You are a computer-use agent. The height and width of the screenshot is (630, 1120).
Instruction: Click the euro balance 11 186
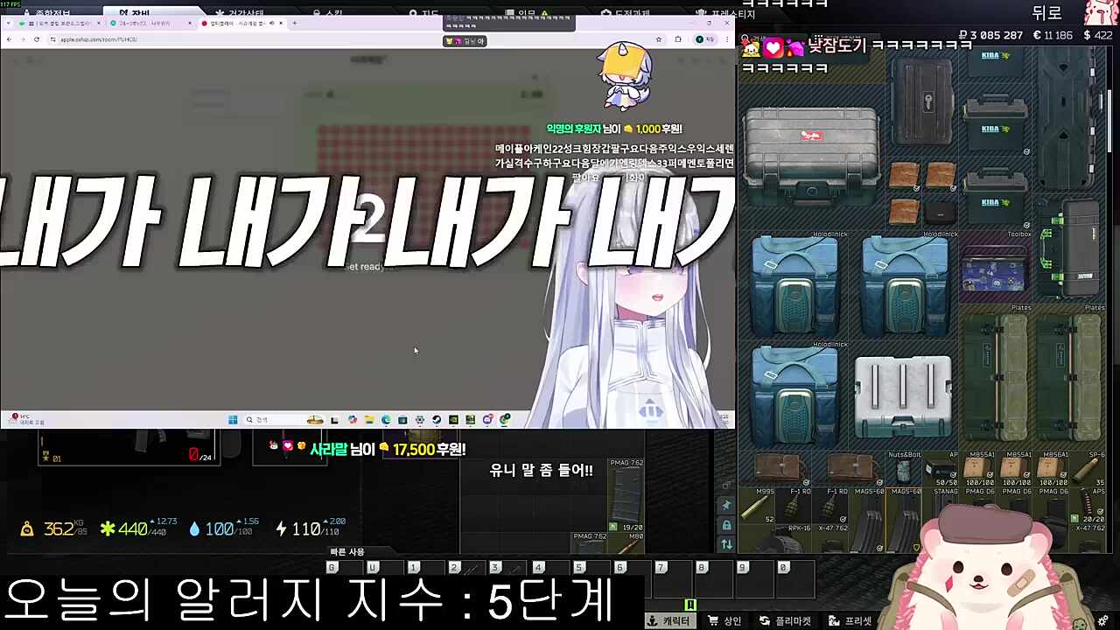pyautogui.click(x=1053, y=35)
